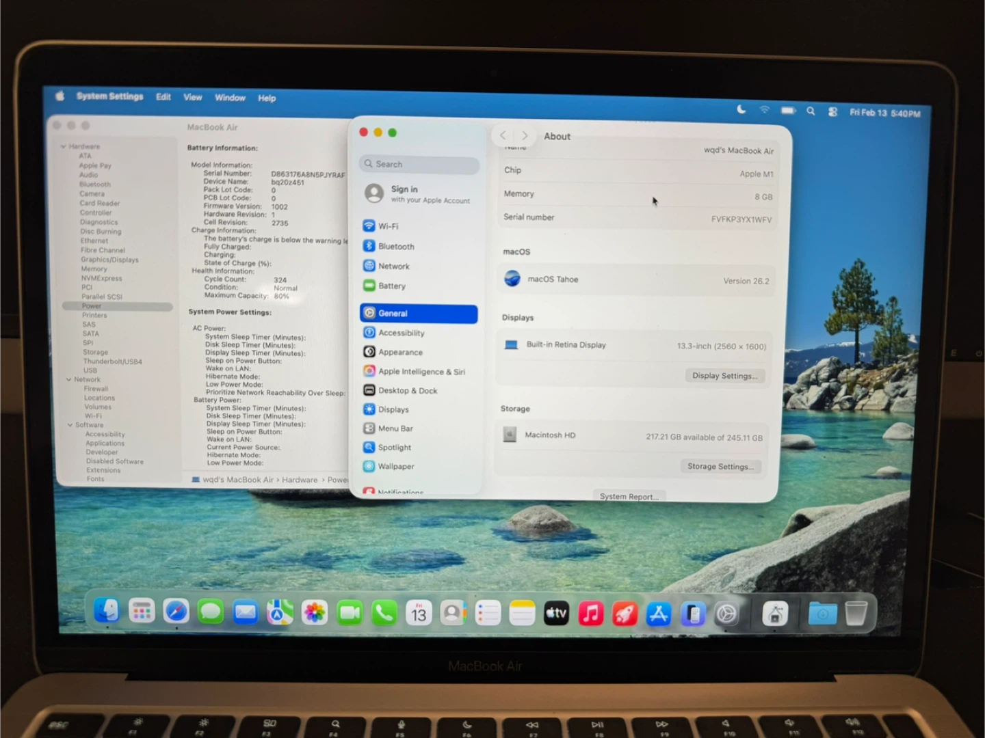The width and height of the screenshot is (985, 738).
Task: Click the Macintosh HD storage row
Action: (x=633, y=435)
